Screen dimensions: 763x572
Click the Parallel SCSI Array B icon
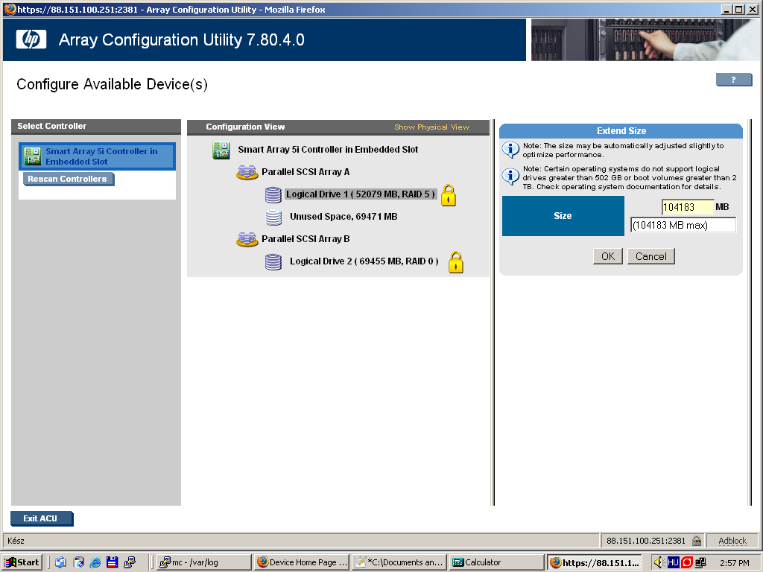pos(247,240)
